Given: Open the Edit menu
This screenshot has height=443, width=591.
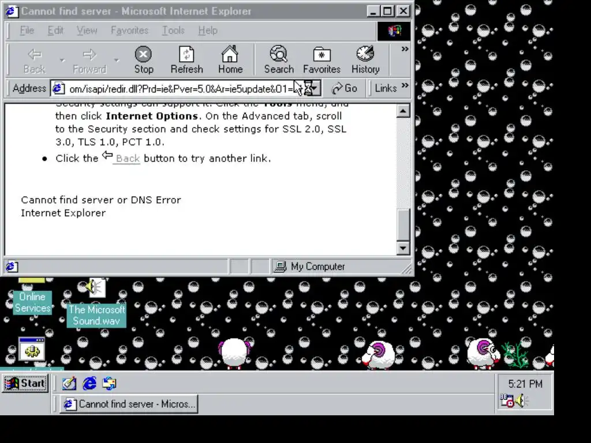Looking at the screenshot, I should (55, 30).
